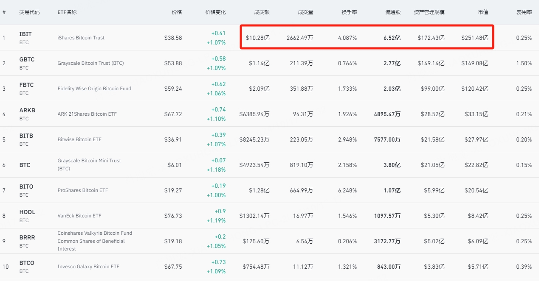This screenshot has height=281, width=539.
Task: Open the GBTC ticker symbol
Action: (27, 59)
